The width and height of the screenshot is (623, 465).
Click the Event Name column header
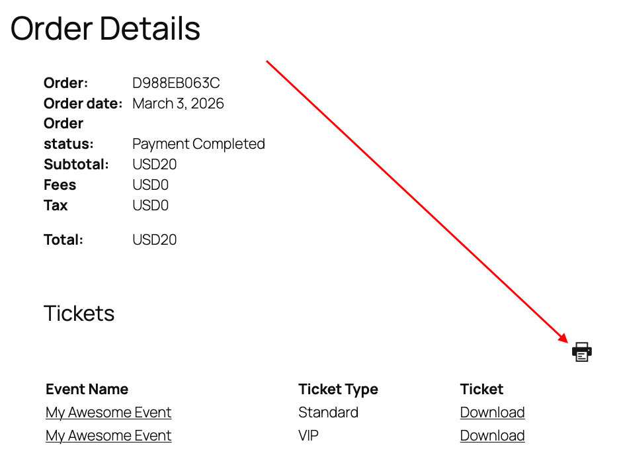(x=87, y=389)
